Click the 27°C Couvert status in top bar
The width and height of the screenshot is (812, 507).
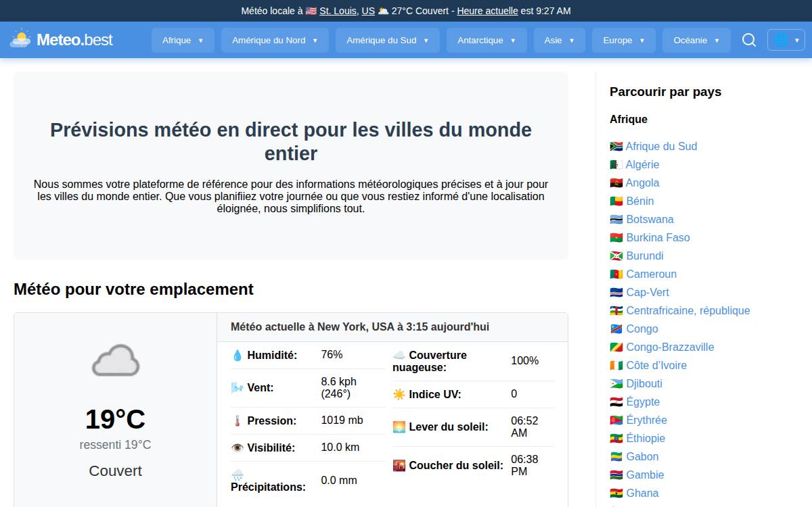click(422, 11)
